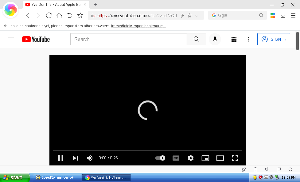
Task: Open the browser main hamburger menu
Action: click(293, 15)
